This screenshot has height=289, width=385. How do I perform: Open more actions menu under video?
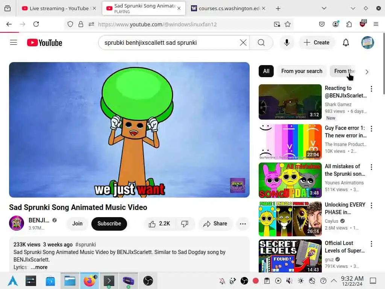pos(243,224)
